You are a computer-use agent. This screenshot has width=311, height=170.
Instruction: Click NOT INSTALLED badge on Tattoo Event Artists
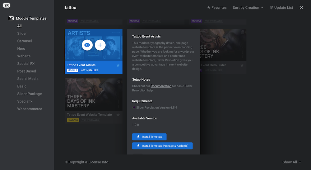(x=89, y=70)
